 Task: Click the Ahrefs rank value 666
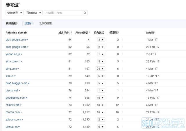click(87, 98)
